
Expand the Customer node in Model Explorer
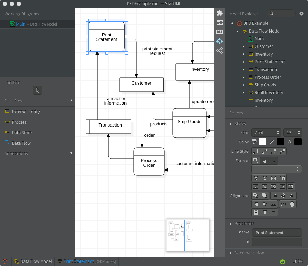coord(243,46)
